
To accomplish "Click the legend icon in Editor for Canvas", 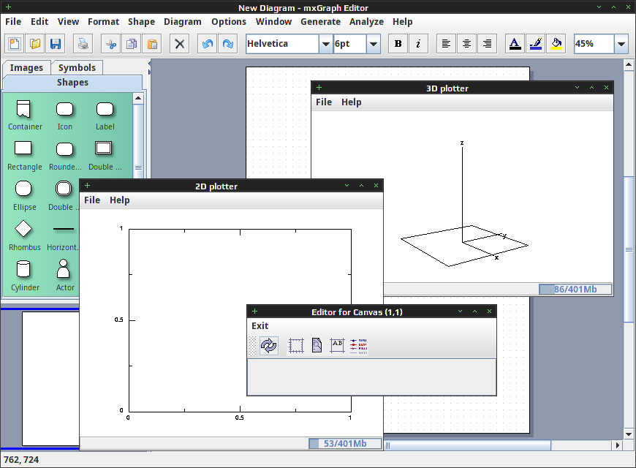I will point(358,346).
